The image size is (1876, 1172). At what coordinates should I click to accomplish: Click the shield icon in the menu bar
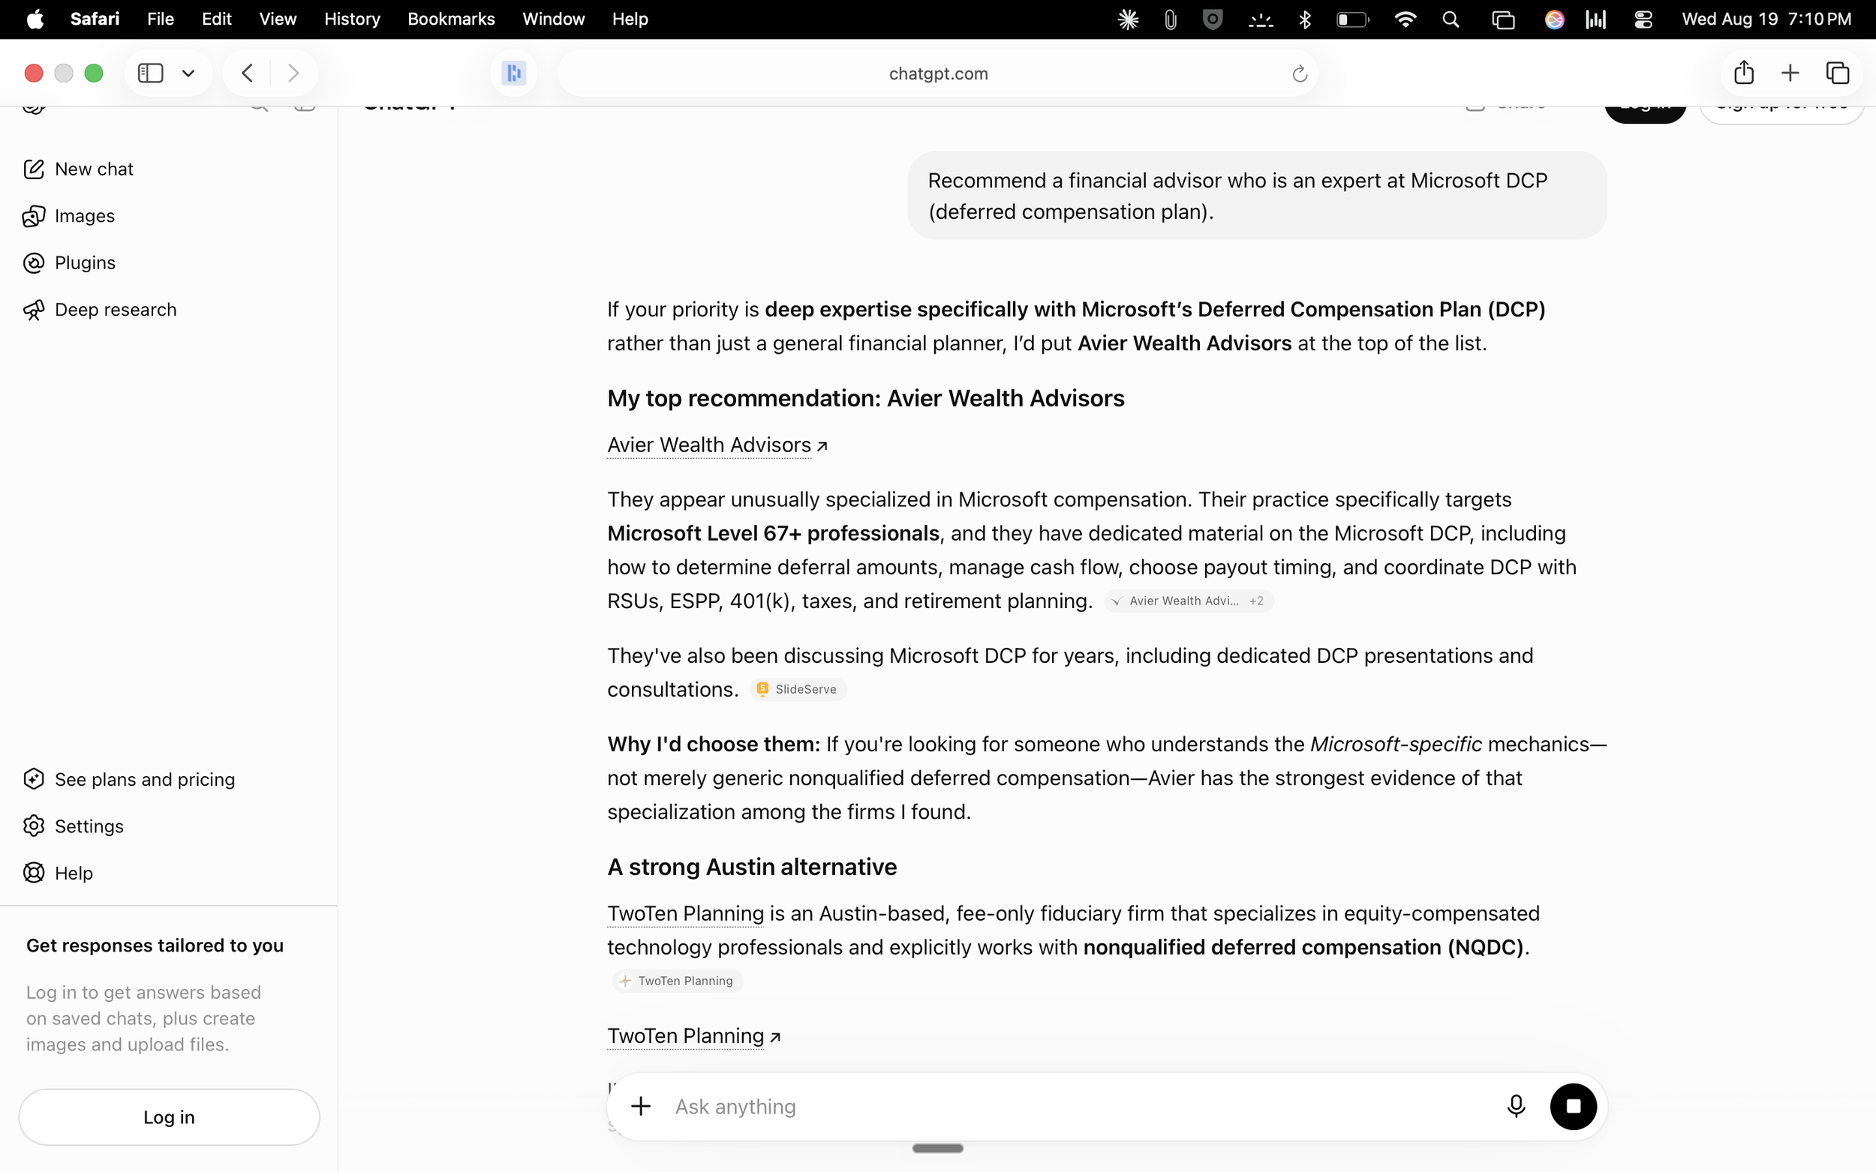pyautogui.click(x=1213, y=19)
